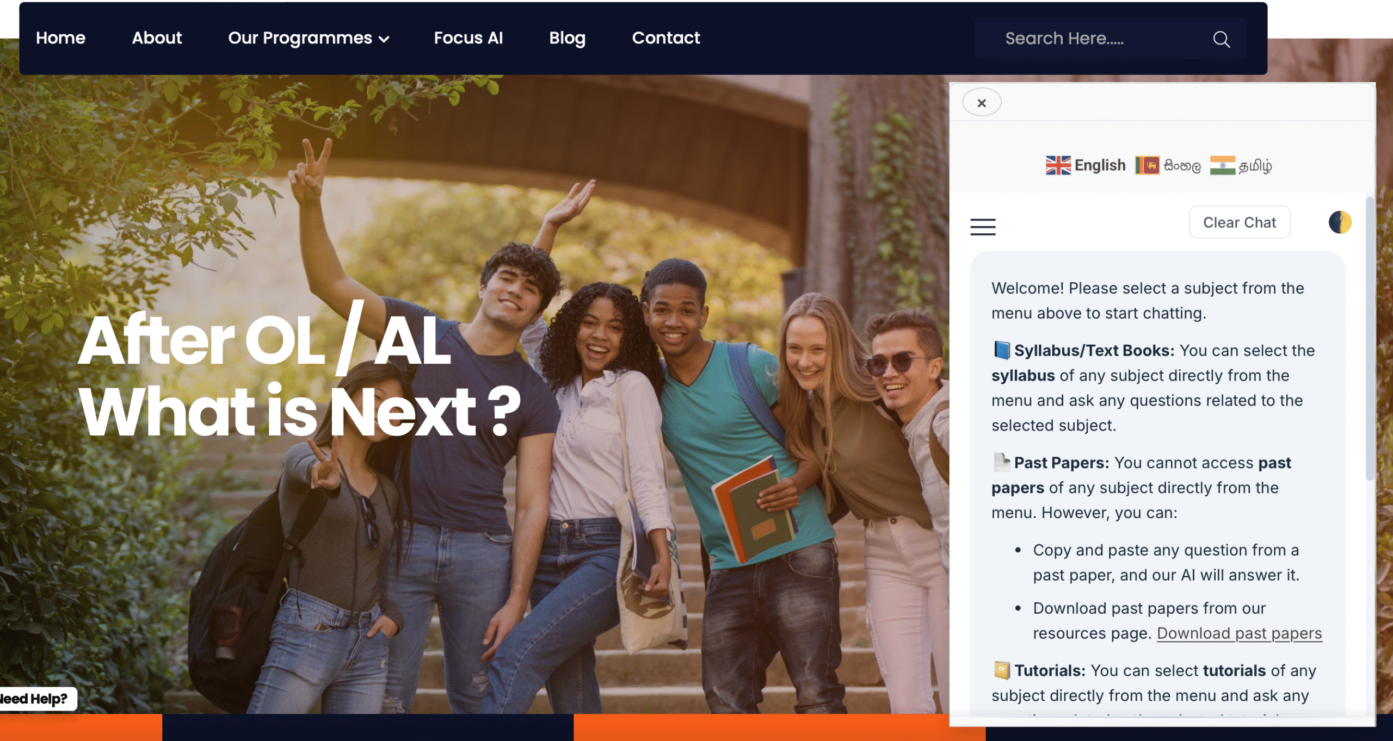Switch chat language to Tamil
Viewport: 1393px width, 741px height.
[1255, 166]
